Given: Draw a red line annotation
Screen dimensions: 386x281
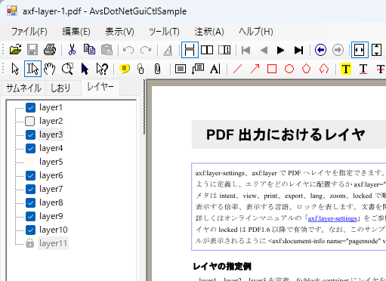Looking at the screenshot, I should (x=237, y=69).
